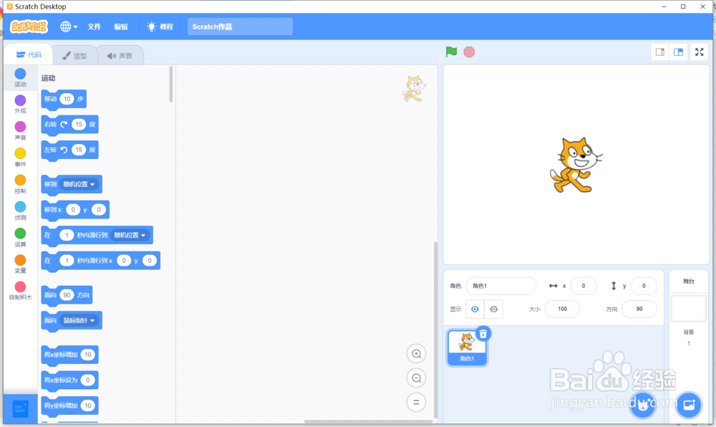Select the 自制积木 my blocks category
This screenshot has width=716, height=427.
click(20, 290)
